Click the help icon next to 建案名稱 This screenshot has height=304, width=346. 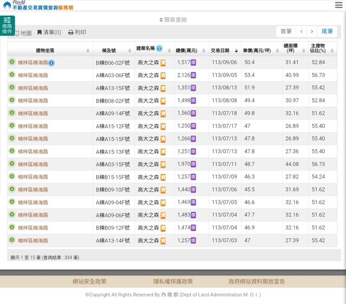coord(159,49)
